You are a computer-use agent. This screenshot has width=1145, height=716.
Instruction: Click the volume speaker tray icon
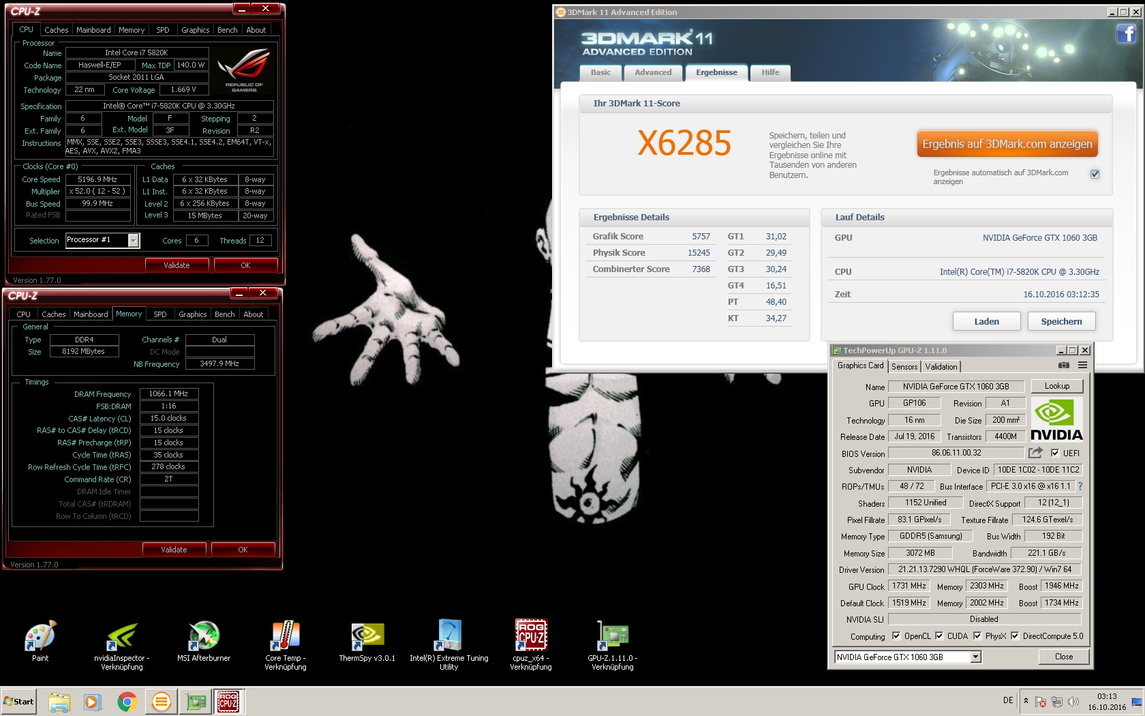tap(1073, 702)
